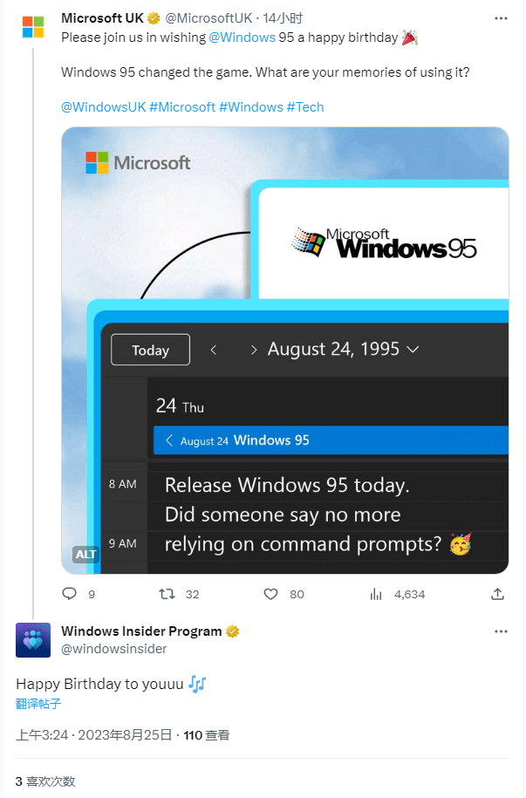Click the Windows Insider Program name
This screenshot has width=526, height=798.
141,631
